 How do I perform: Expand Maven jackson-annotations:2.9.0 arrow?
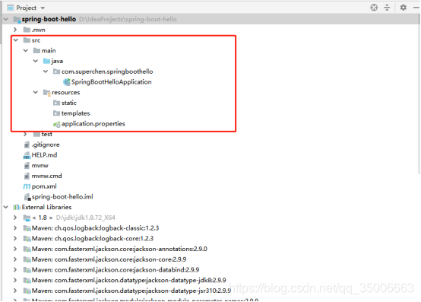tap(15, 249)
